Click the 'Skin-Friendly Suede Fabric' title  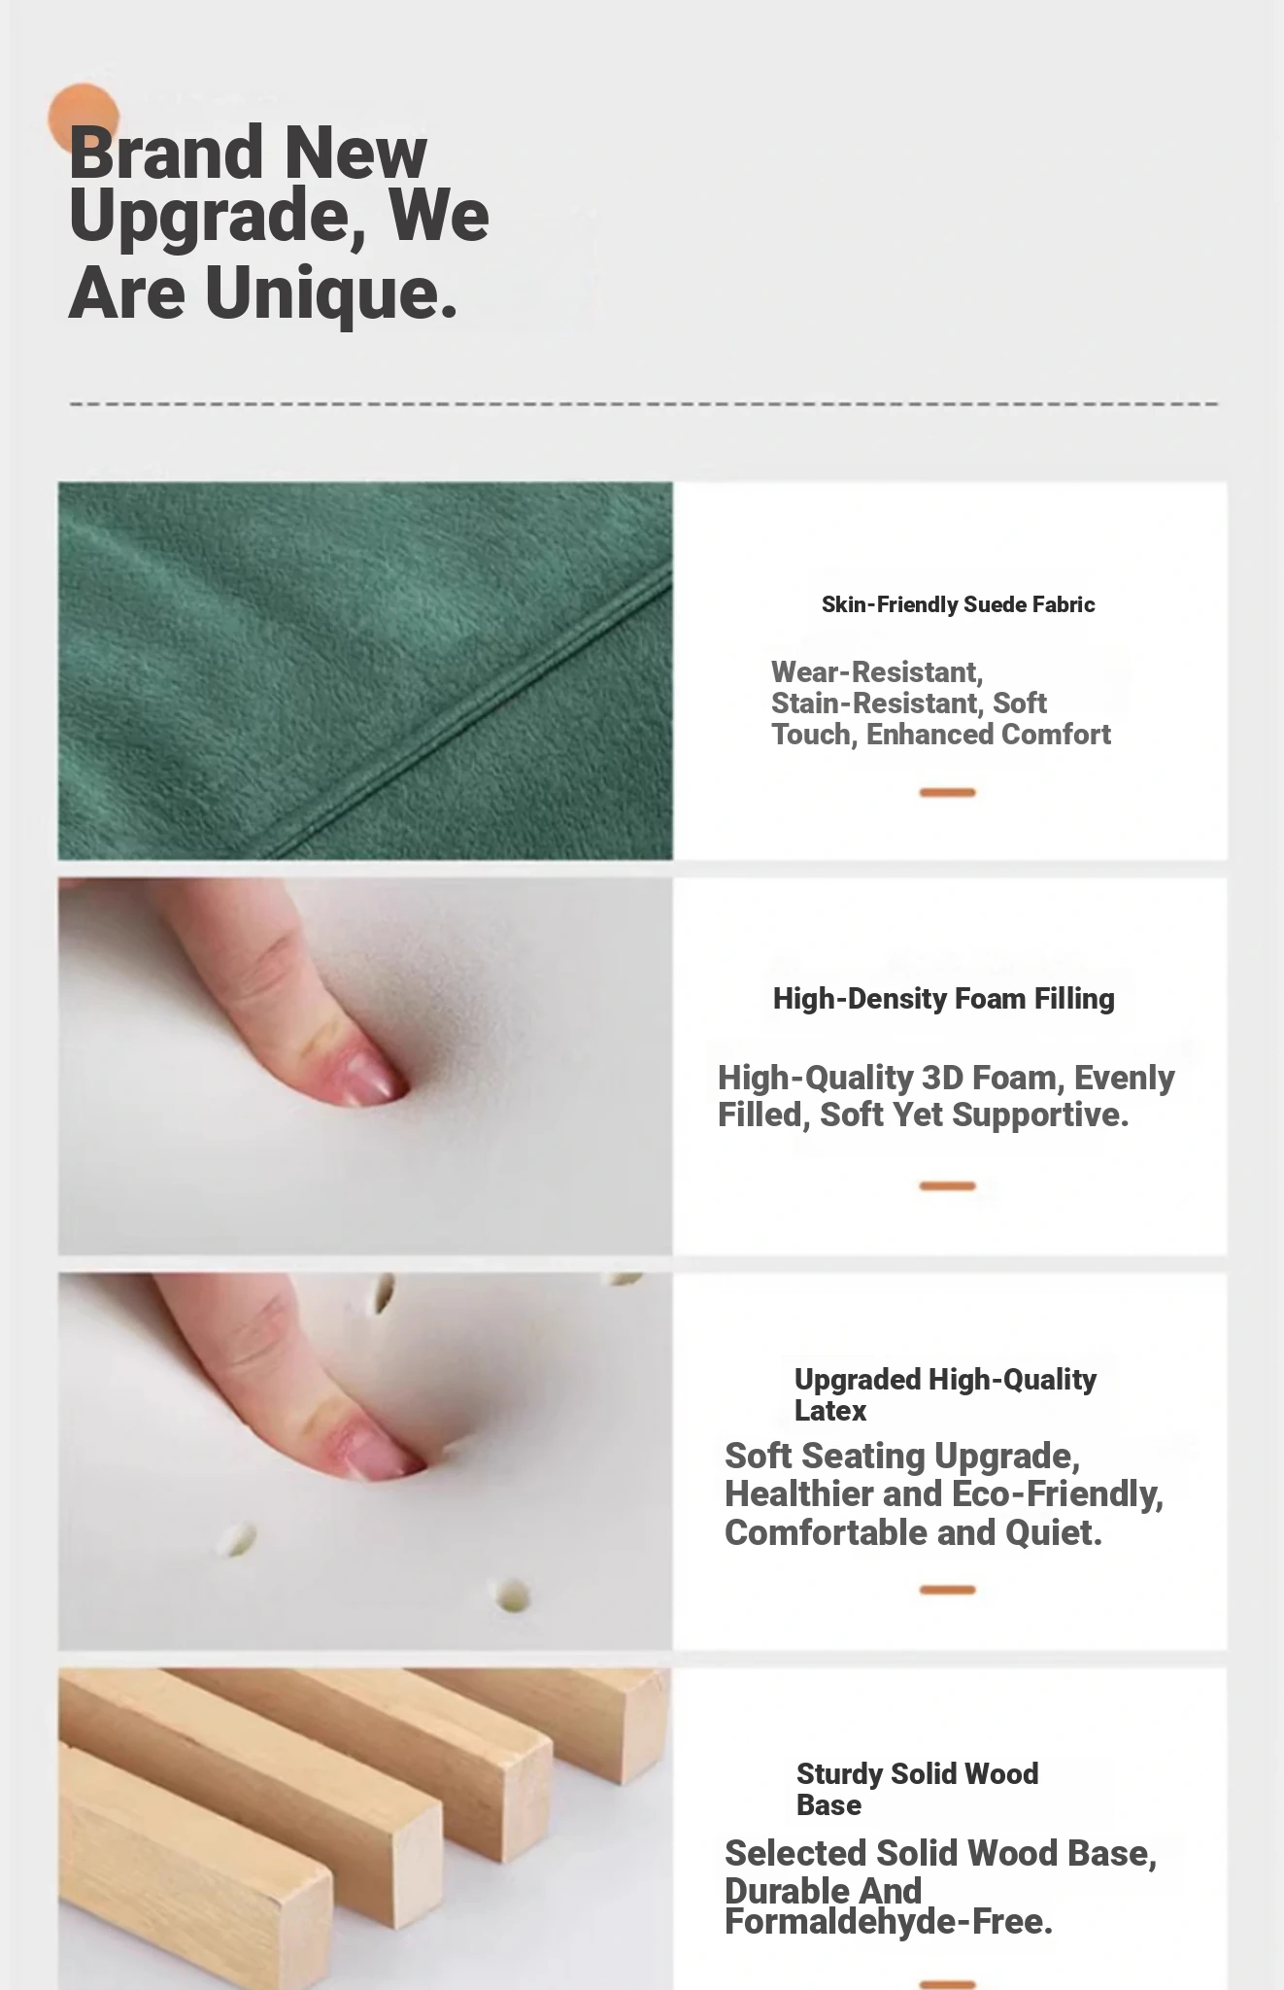pos(958,604)
